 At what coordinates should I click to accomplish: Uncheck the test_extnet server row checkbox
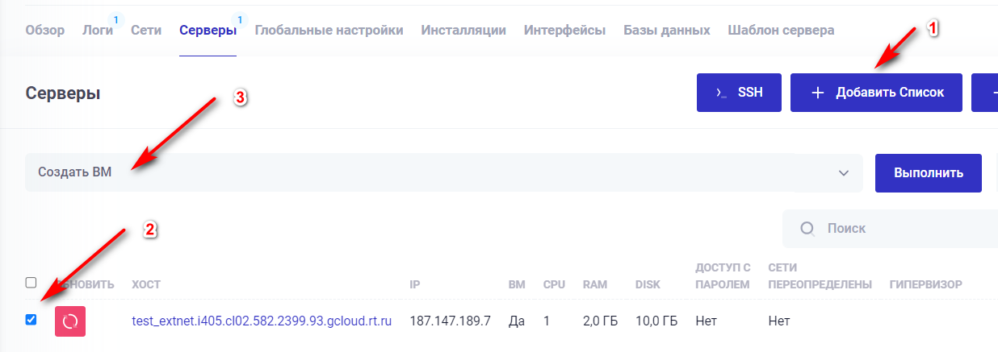point(31,320)
